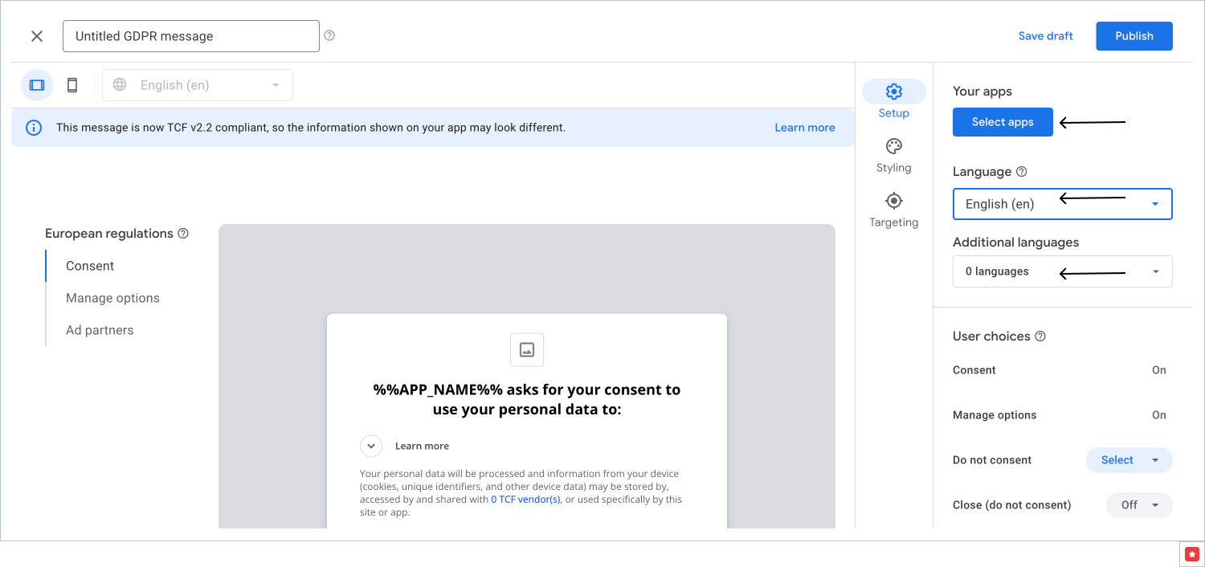1205x567 pixels.
Task: Toggle Close (do not consent) Off dropdown
Action: pos(1139,505)
